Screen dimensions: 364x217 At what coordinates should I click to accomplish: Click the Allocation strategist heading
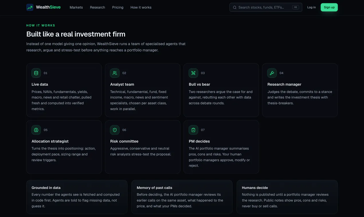[50, 141]
